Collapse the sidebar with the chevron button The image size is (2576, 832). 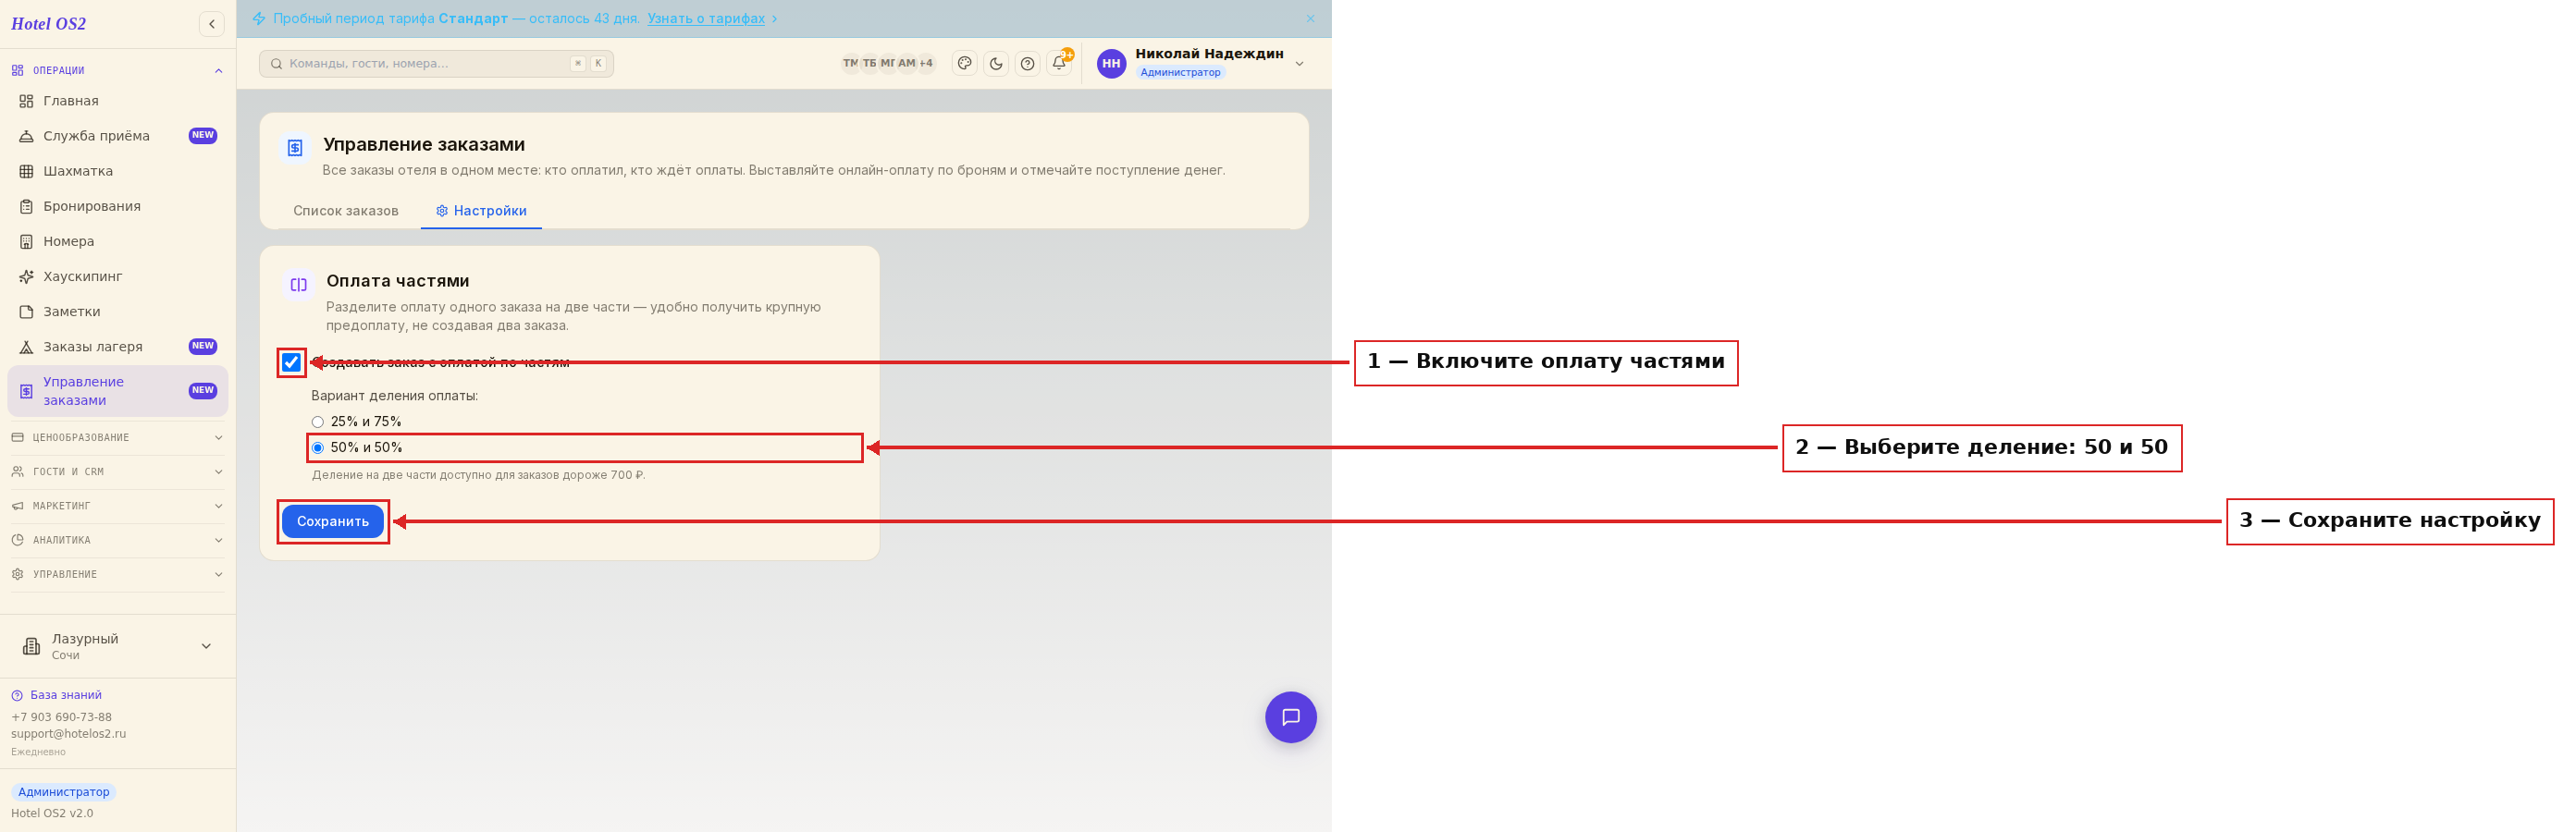[211, 24]
